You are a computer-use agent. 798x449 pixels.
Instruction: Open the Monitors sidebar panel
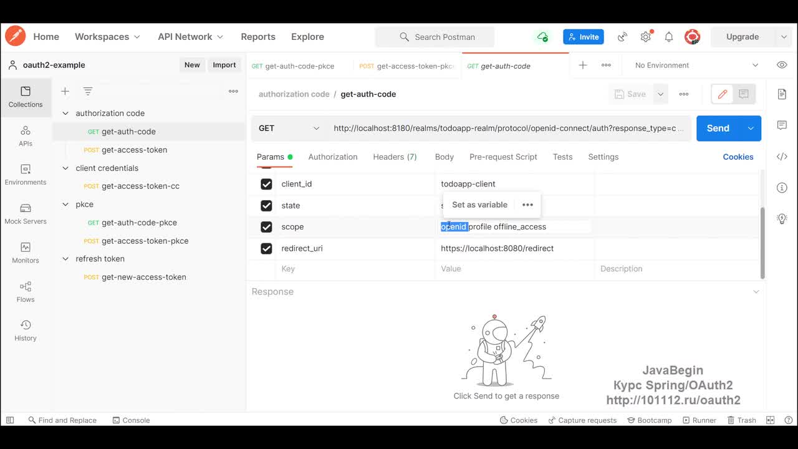(26, 253)
